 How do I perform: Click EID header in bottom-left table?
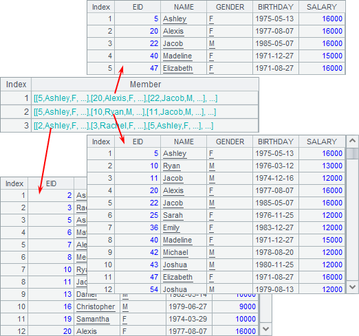(x=51, y=183)
